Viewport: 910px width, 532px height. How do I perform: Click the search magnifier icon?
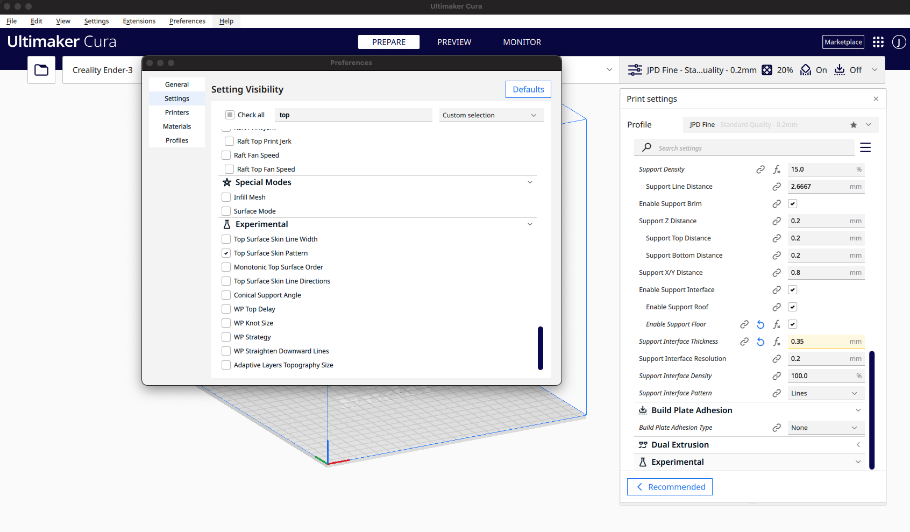pyautogui.click(x=647, y=147)
